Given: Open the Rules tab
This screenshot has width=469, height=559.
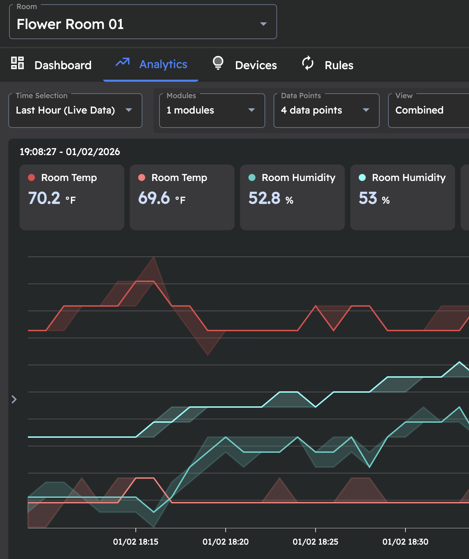Looking at the screenshot, I should tap(339, 65).
